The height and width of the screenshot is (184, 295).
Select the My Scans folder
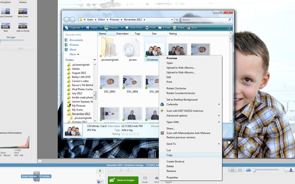77,110
